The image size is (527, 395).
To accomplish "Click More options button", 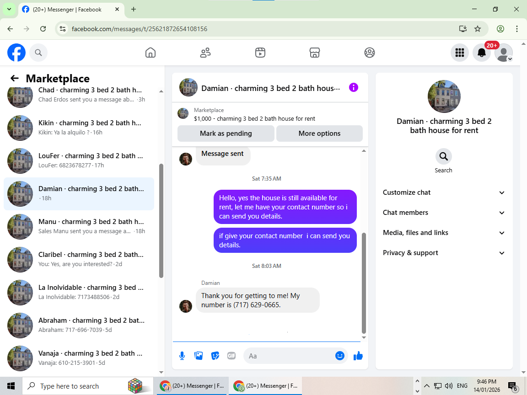I will click(319, 133).
